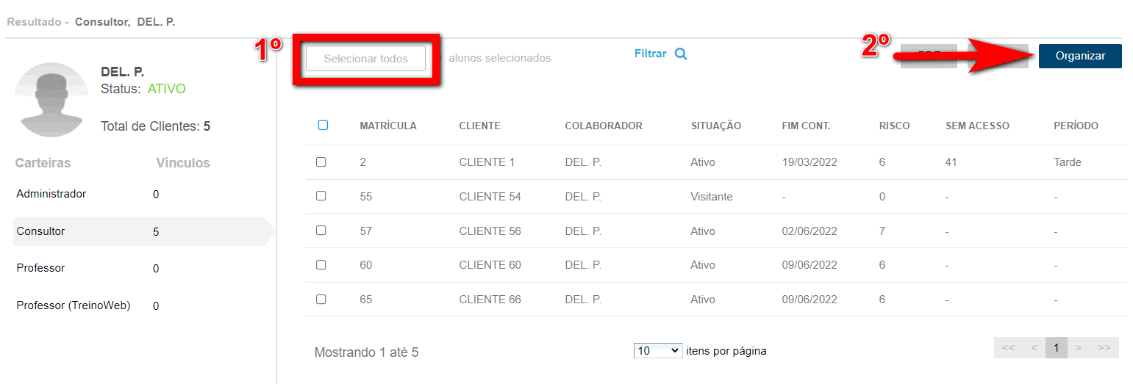
Task: Open the Administrador carteira
Action: (51, 194)
